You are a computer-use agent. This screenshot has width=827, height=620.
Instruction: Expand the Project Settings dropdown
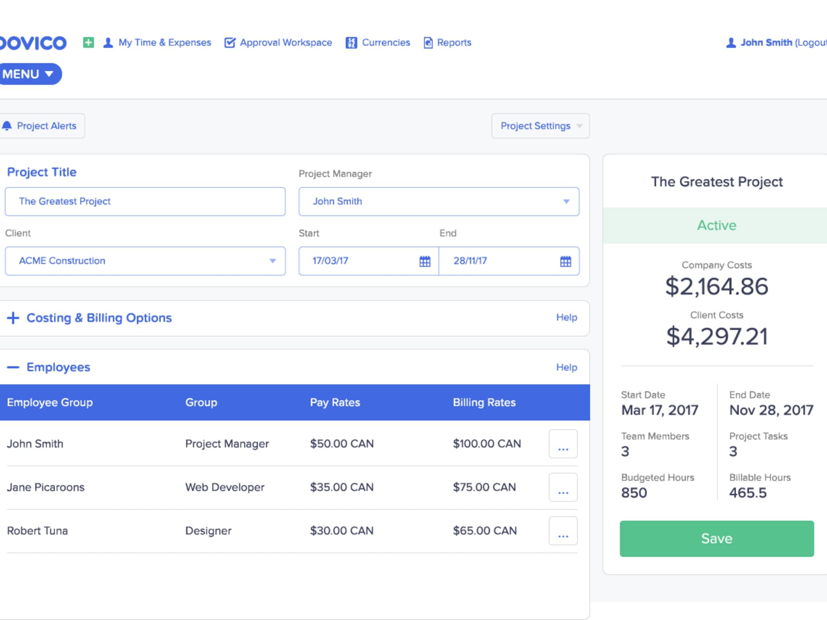coord(540,126)
